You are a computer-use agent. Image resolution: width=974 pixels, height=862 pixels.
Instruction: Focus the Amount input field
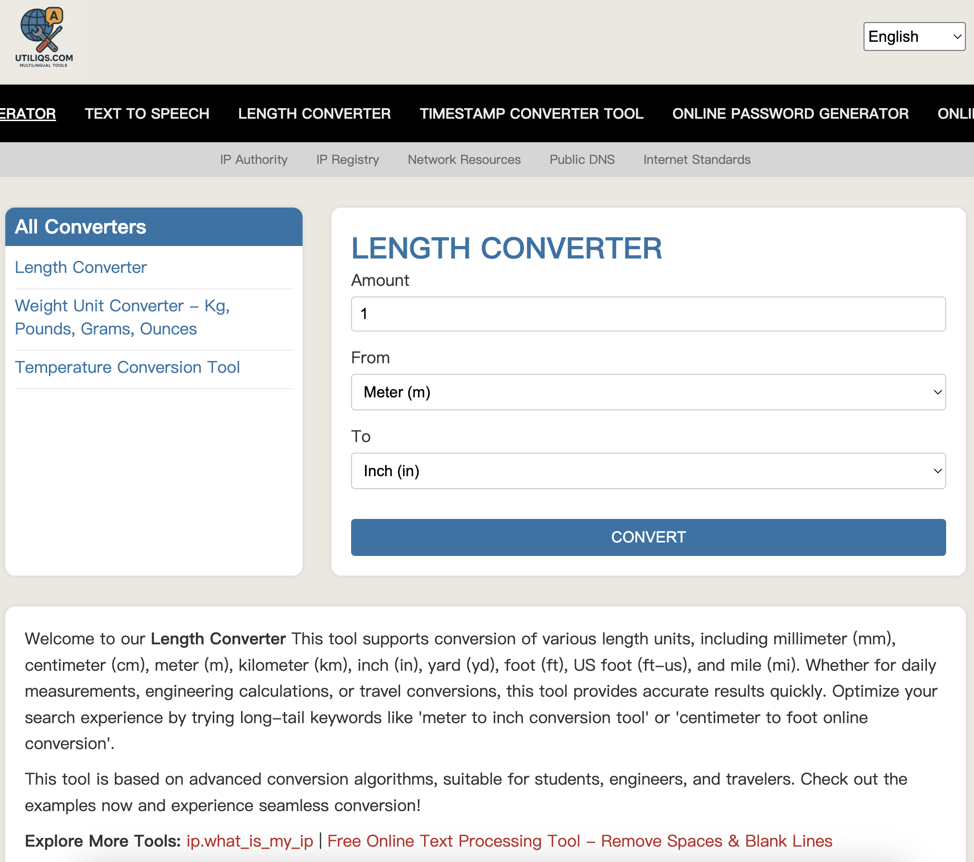pos(648,314)
